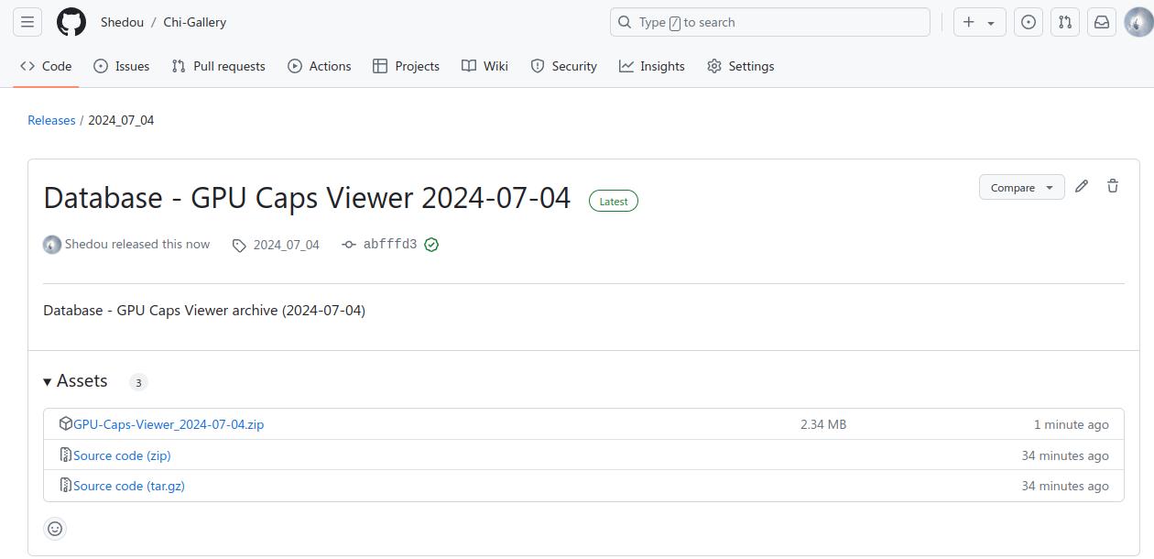The height and width of the screenshot is (559, 1154).
Task: Open the repository Settings tab
Action: point(740,66)
